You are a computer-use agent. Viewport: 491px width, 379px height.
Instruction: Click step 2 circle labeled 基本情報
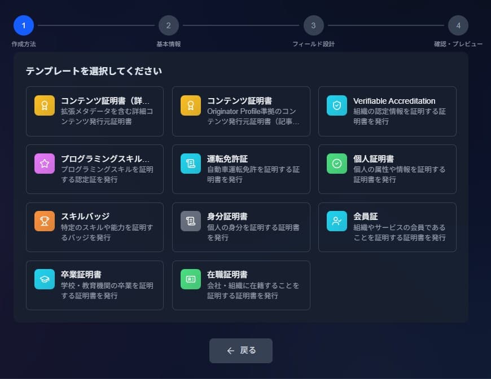pos(168,25)
